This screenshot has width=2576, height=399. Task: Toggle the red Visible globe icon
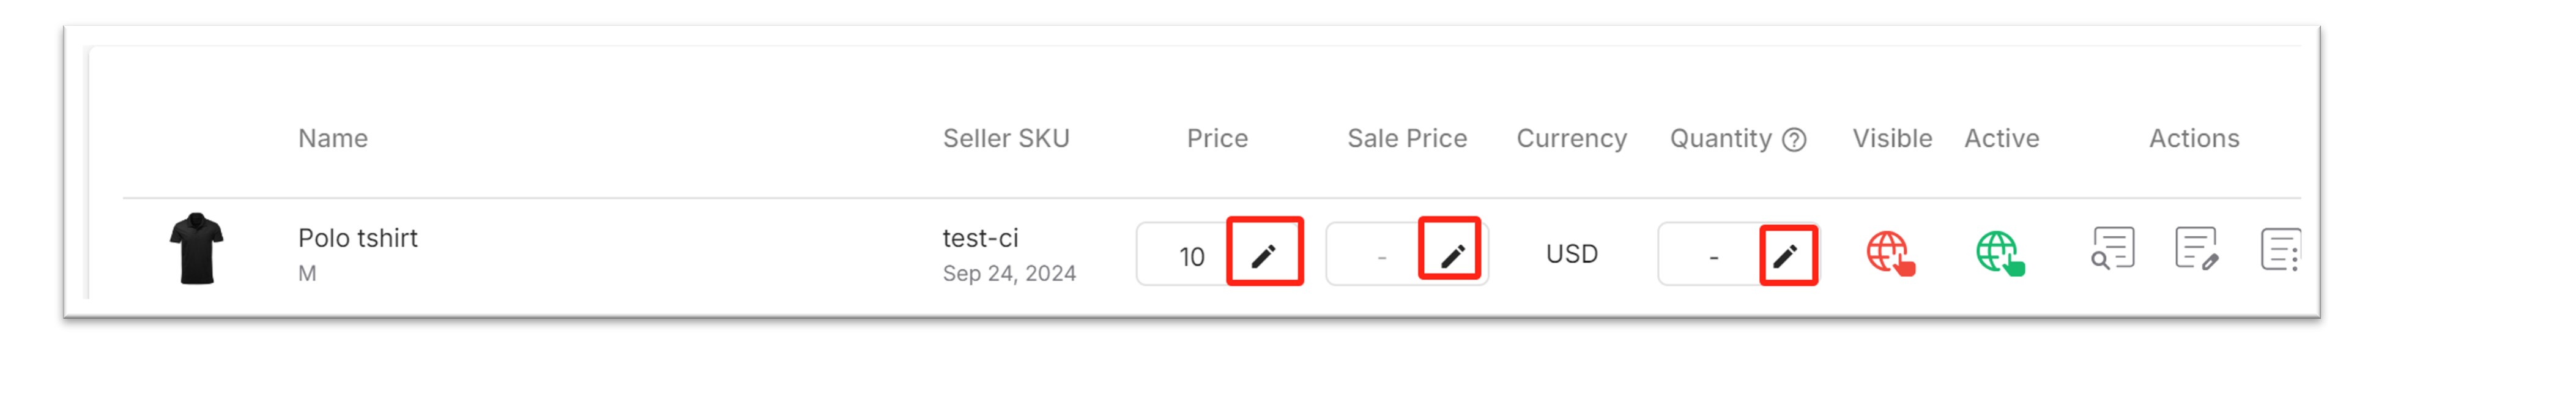1890,253
